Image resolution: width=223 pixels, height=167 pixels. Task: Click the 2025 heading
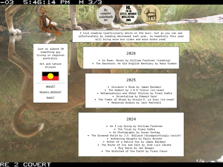131,80
